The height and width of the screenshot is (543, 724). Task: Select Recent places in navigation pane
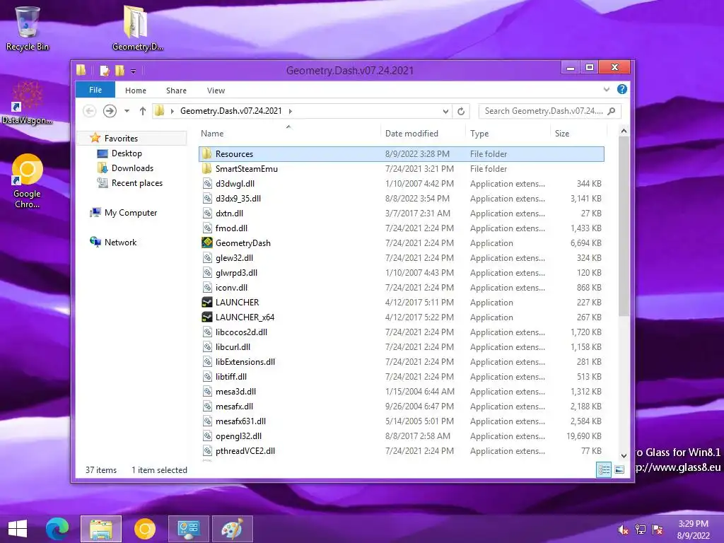[x=137, y=183]
